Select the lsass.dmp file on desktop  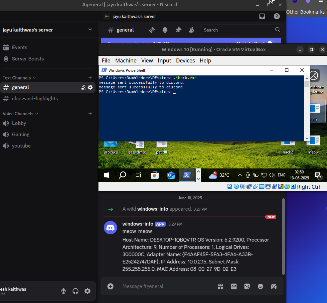pyautogui.click(x=136, y=148)
